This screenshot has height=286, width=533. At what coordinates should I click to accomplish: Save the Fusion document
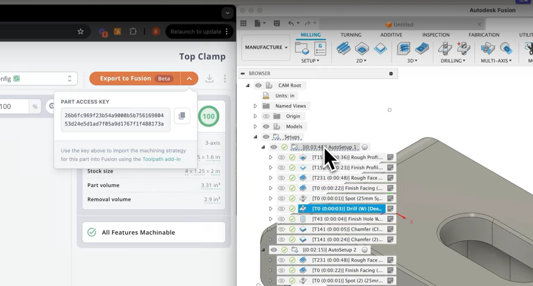(276, 23)
